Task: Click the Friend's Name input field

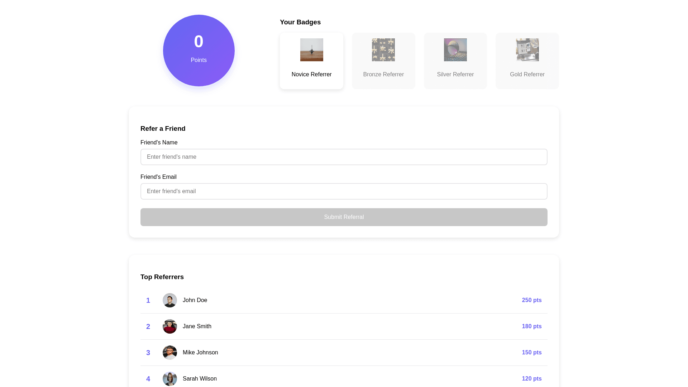Action: tap(344, 157)
